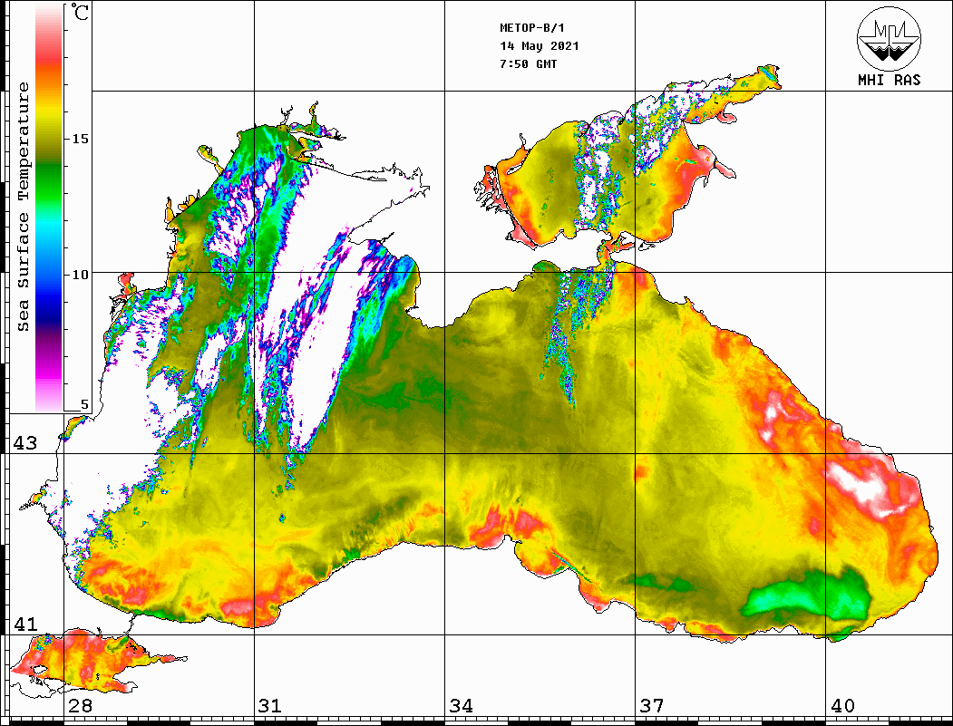The width and height of the screenshot is (953, 726).
Task: Click the vertical temperature color scale bar
Action: [x=49, y=208]
